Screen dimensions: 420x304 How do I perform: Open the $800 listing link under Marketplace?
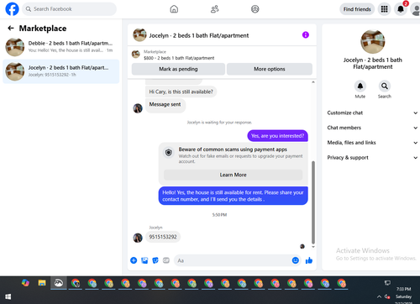[179, 58]
